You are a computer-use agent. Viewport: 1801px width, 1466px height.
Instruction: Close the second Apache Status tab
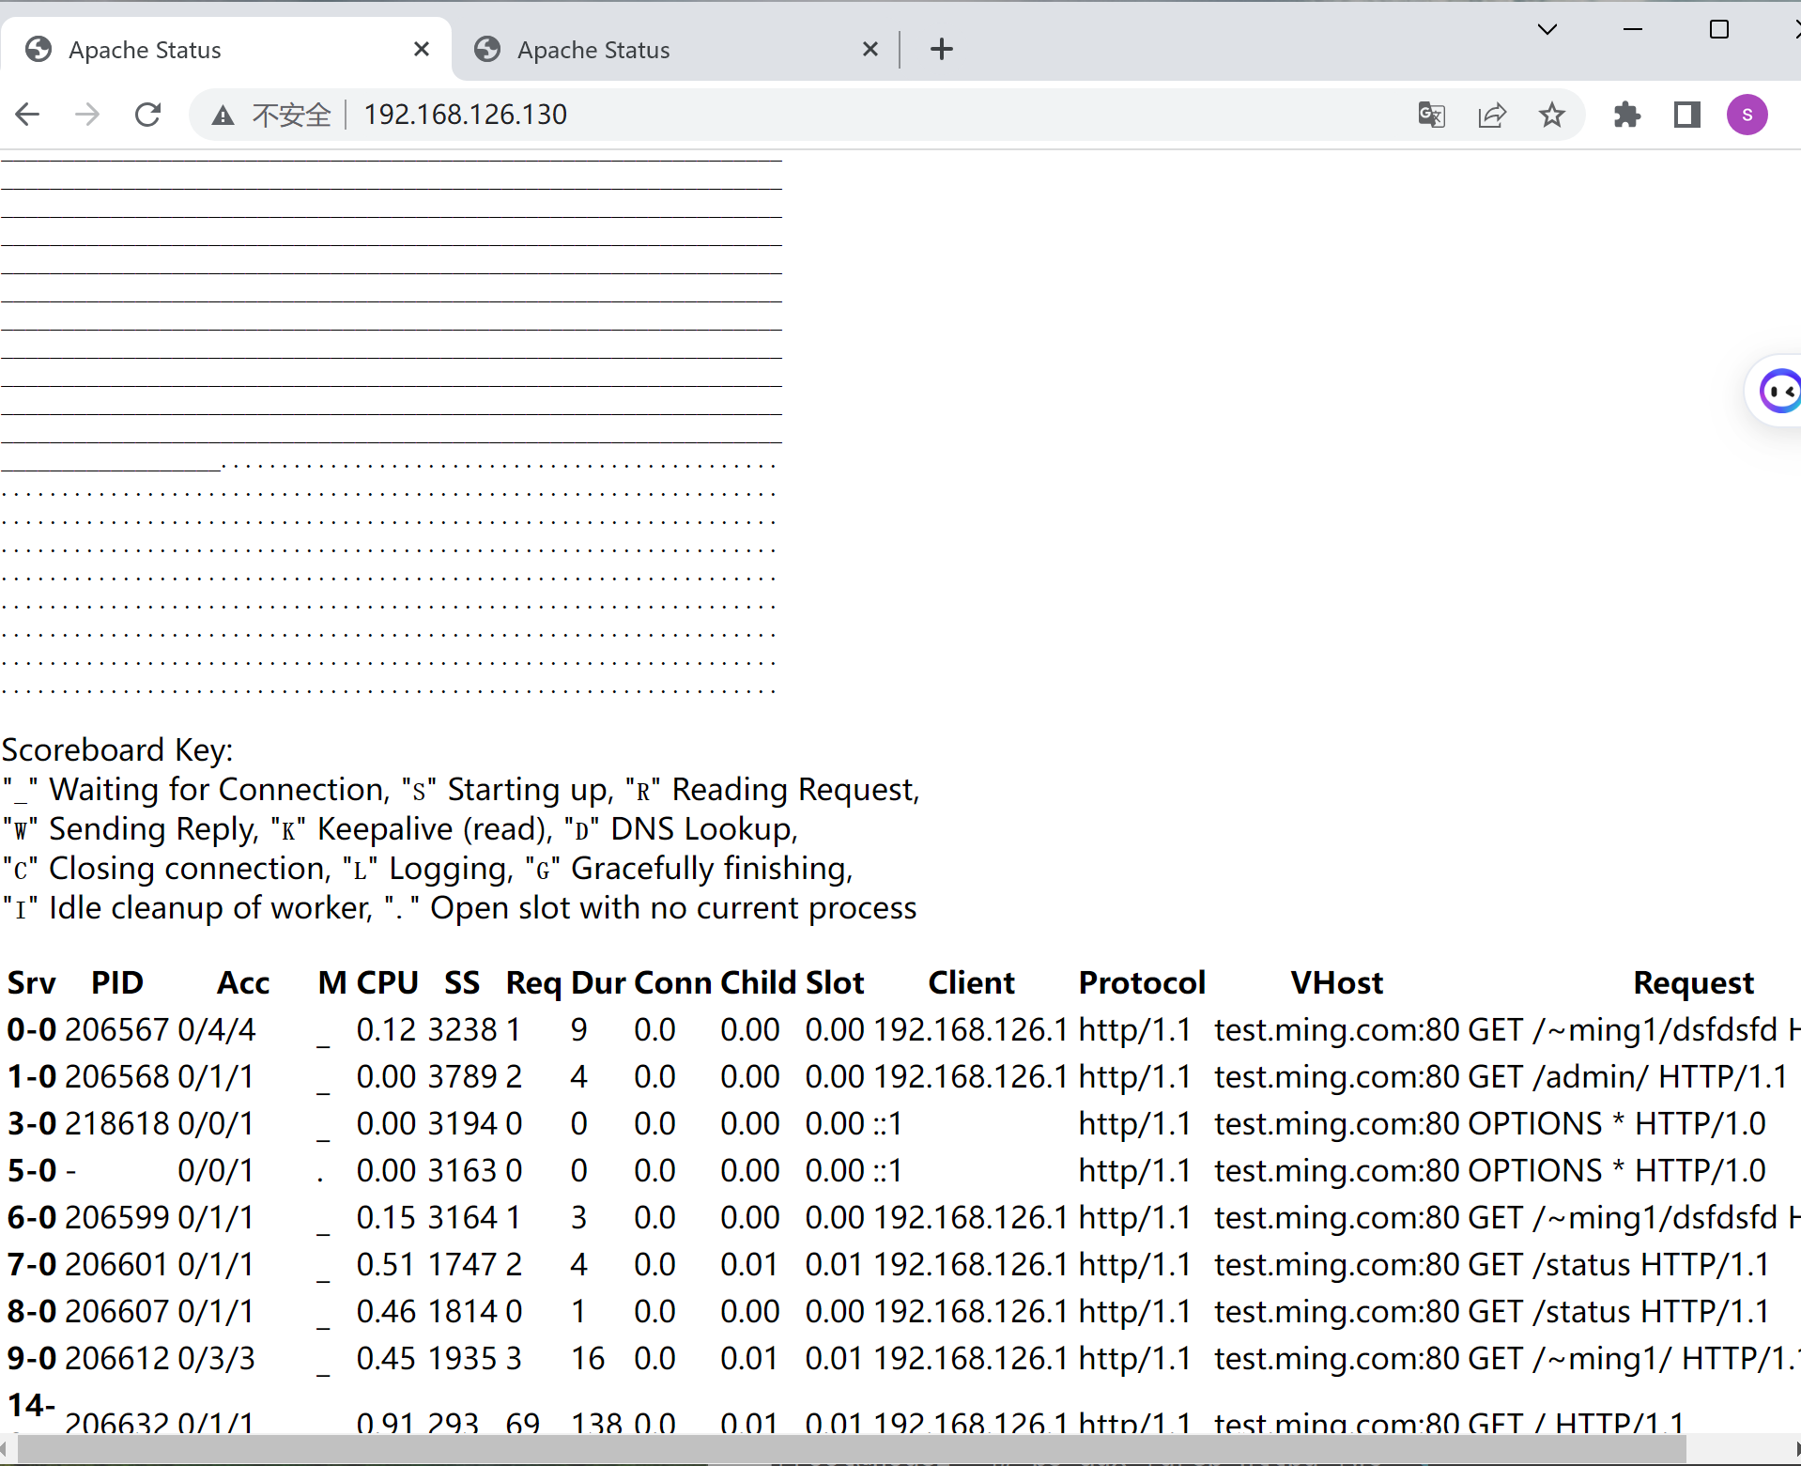(x=870, y=49)
